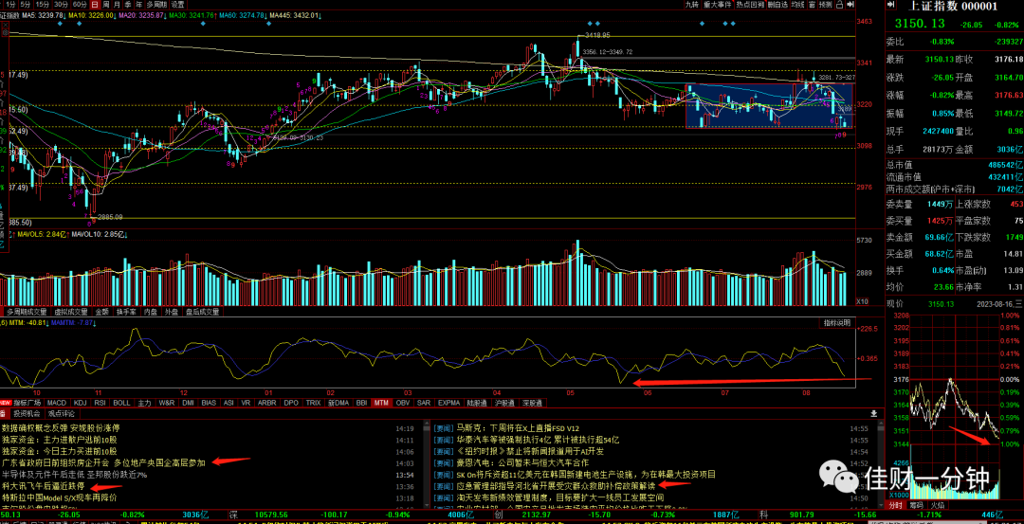This screenshot has width=1024, height=524.
Task: Select the 新DMA indicator tab
Action: pos(338,403)
